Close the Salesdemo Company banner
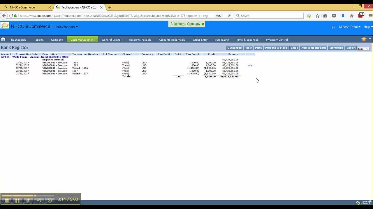 [x=203, y=24]
